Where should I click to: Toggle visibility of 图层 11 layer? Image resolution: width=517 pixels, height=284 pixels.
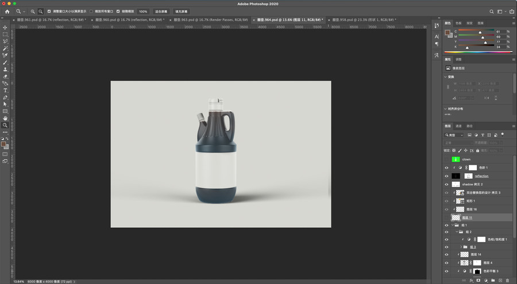[x=447, y=218]
